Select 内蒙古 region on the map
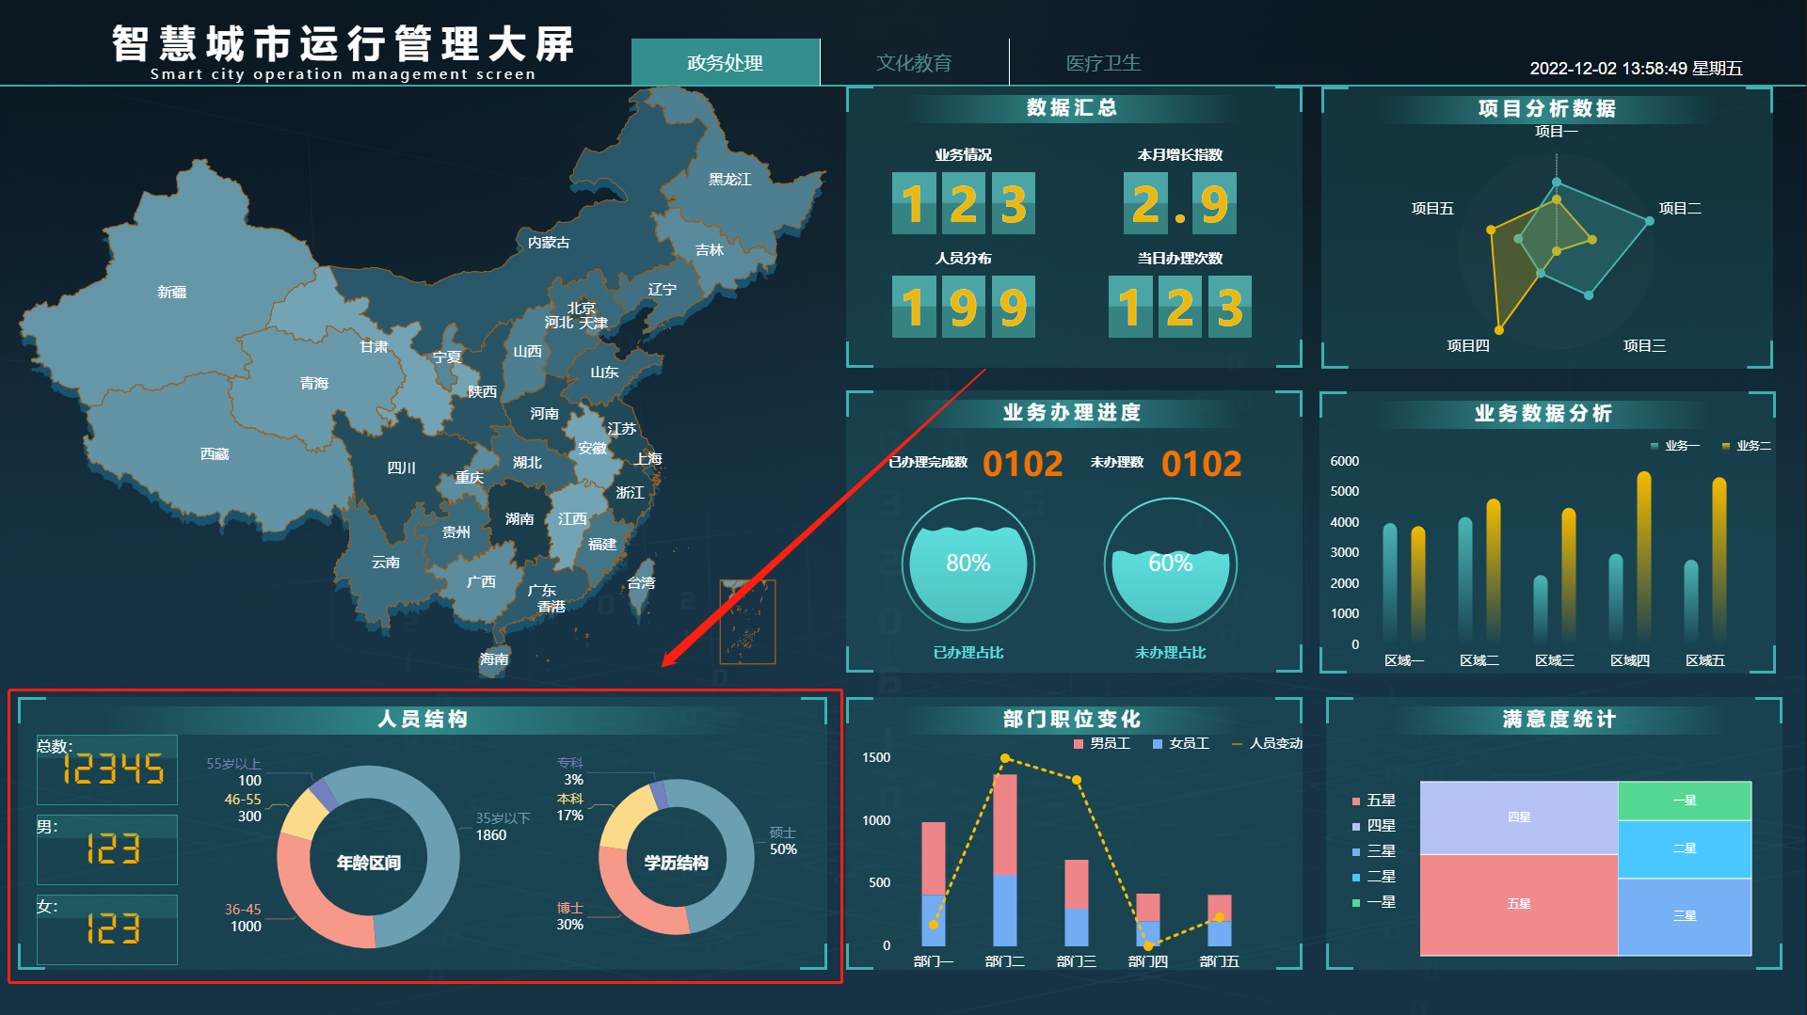Viewport: 1807px width, 1015px height. tap(549, 243)
